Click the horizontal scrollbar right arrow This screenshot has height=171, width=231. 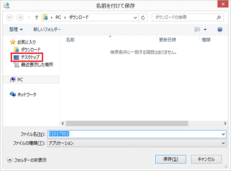click(x=225, y=123)
